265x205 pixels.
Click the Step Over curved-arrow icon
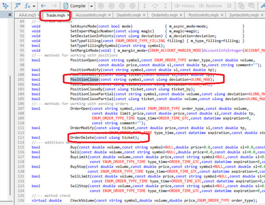click(x=155, y=6)
